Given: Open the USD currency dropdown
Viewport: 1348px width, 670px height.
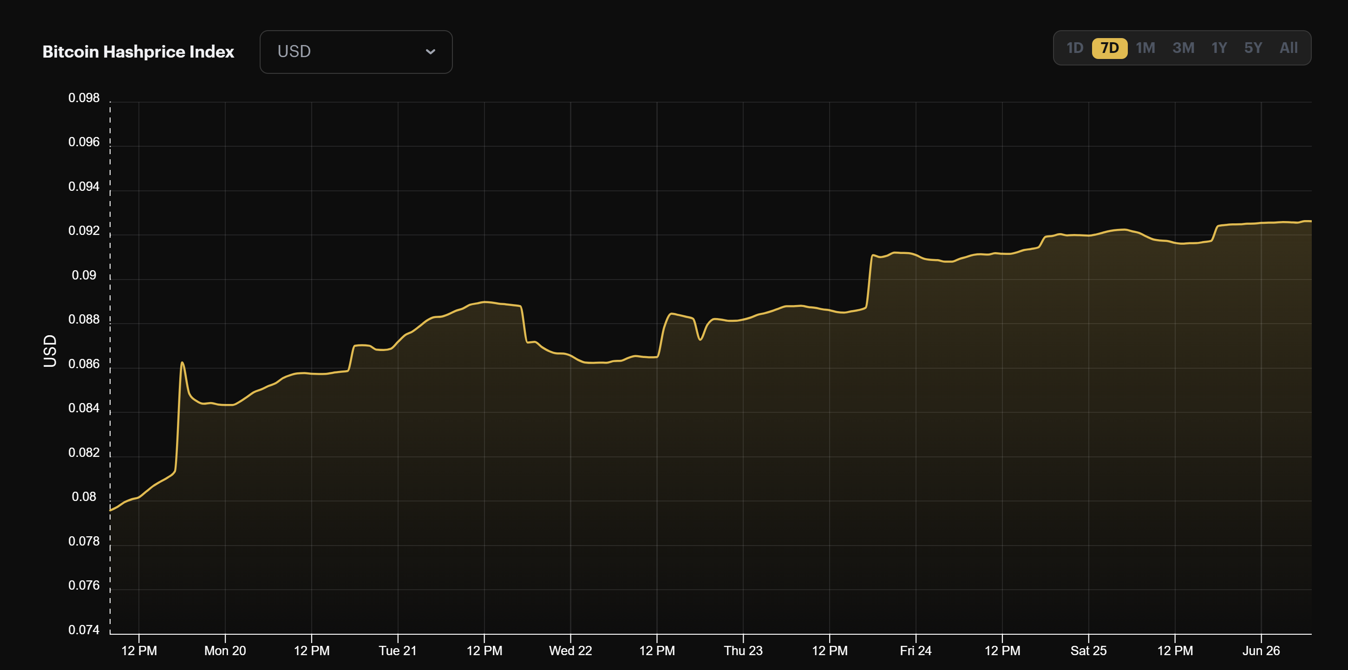Looking at the screenshot, I should tap(356, 52).
